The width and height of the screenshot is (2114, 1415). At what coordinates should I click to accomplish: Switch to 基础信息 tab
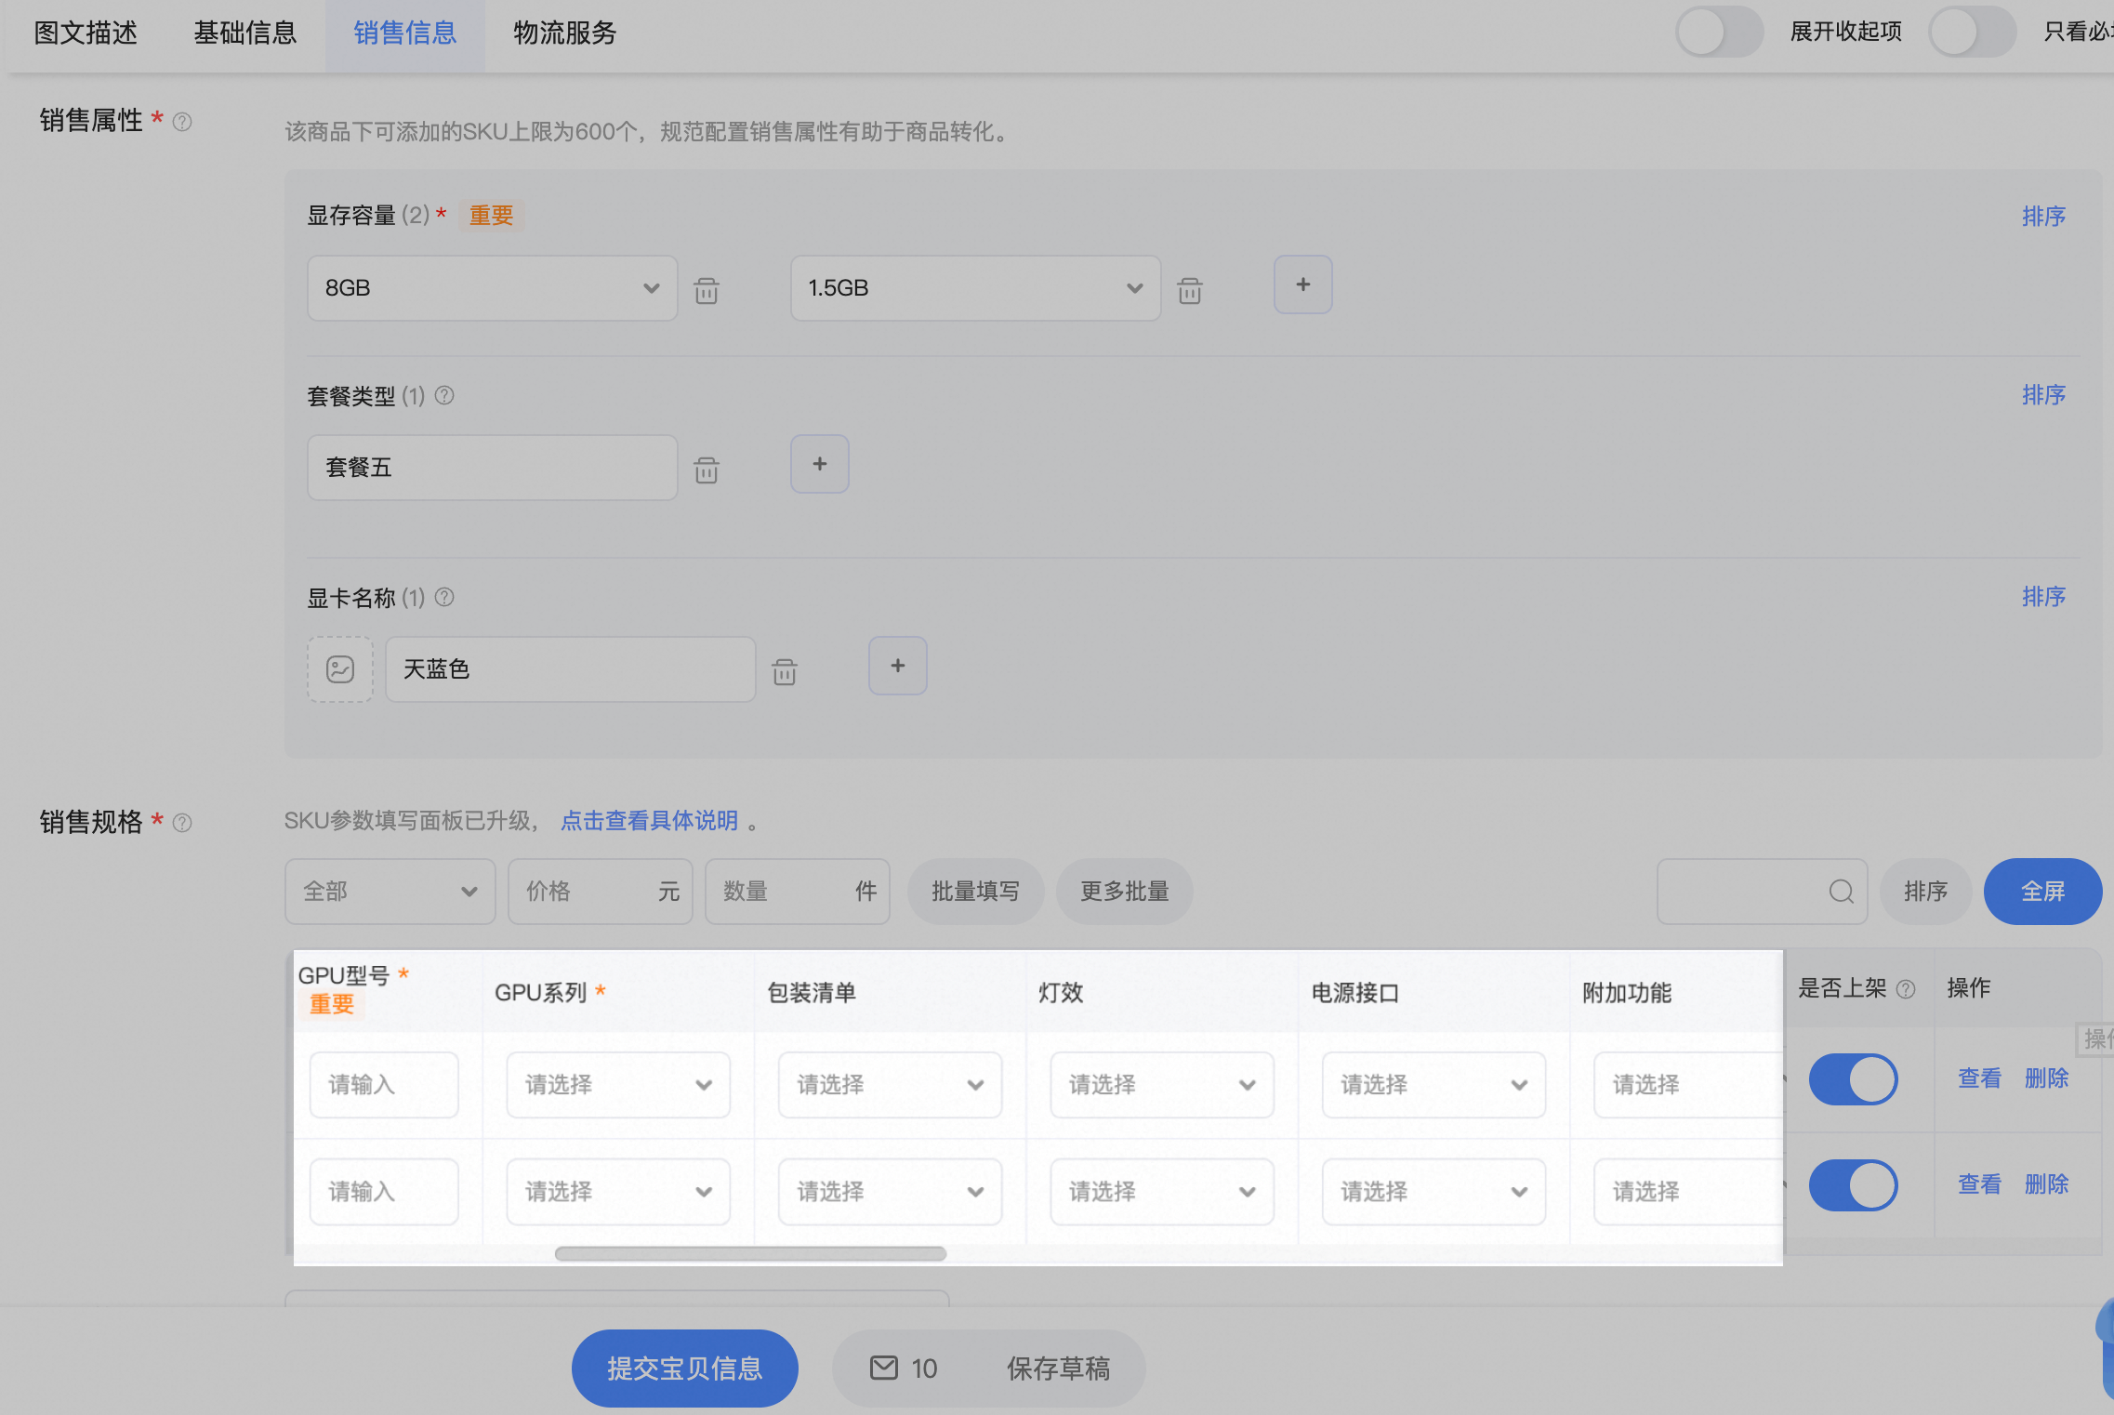click(245, 33)
